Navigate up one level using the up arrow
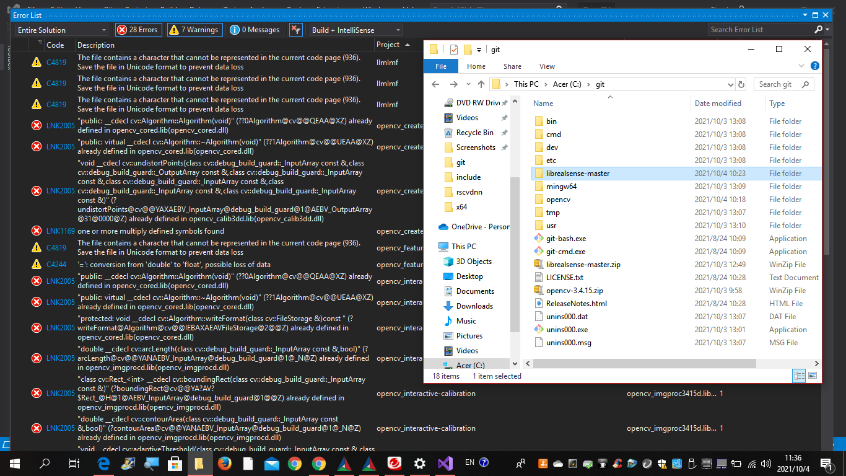 [x=481, y=84]
